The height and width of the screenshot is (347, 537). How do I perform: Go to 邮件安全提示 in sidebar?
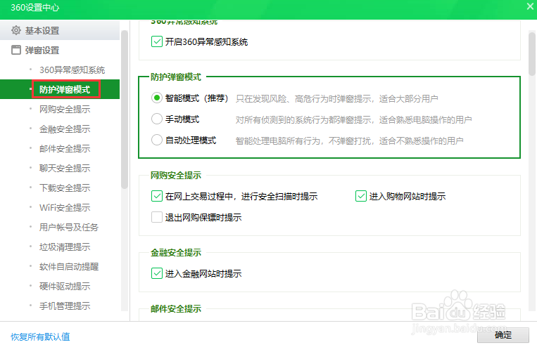click(x=64, y=148)
